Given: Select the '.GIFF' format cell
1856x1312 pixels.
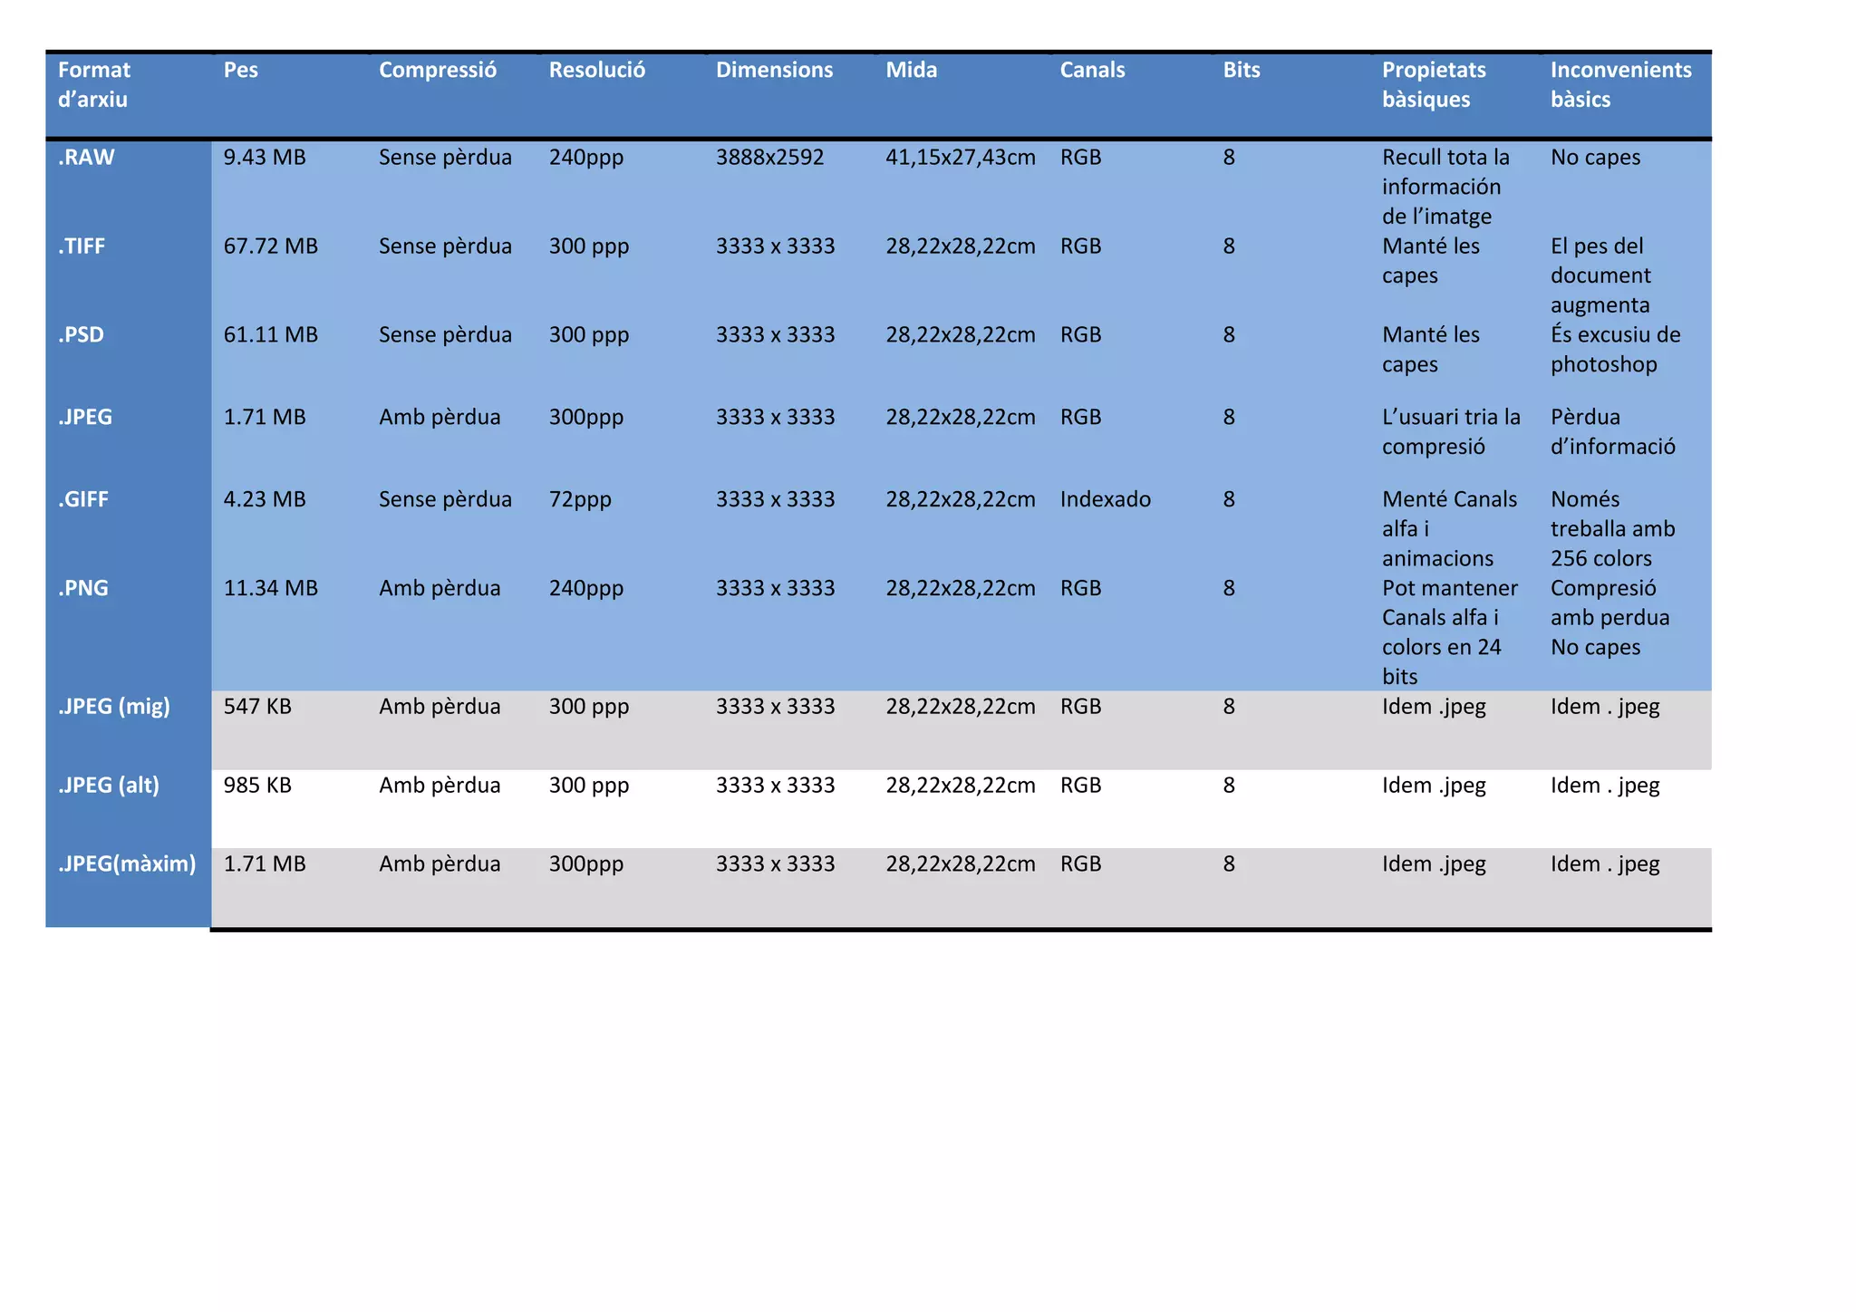Looking at the screenshot, I should tap(83, 499).
